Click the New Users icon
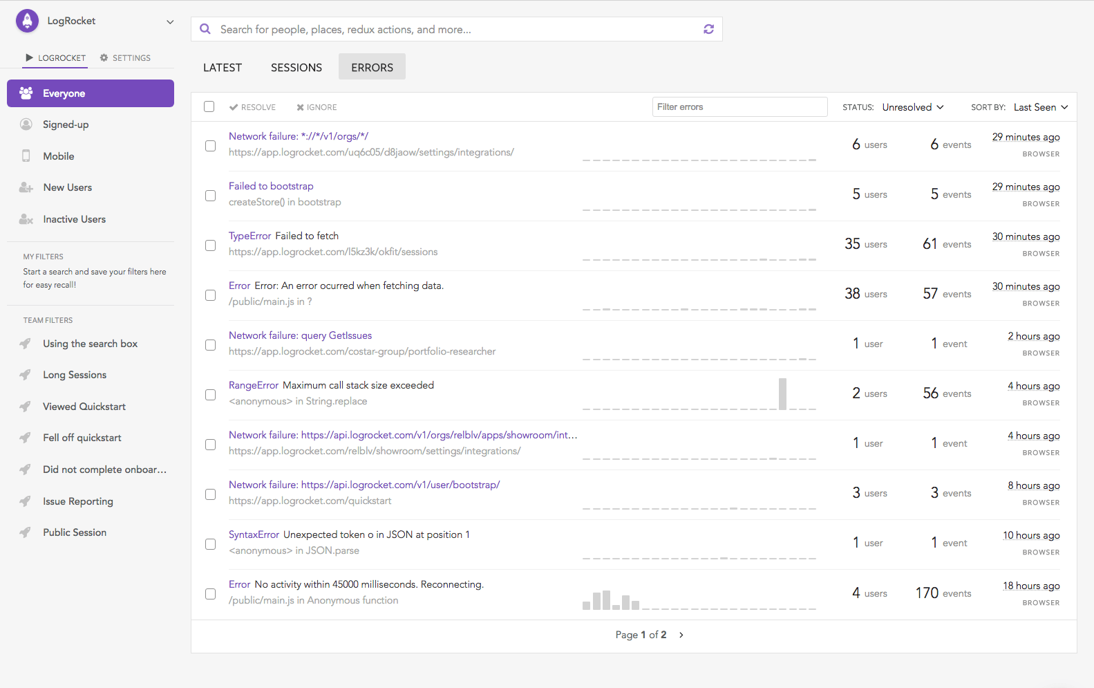1094x688 pixels. coord(26,187)
